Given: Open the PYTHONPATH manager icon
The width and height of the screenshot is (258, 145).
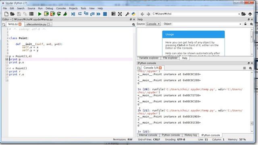Looking at the screenshot, I should click(x=133, y=14).
